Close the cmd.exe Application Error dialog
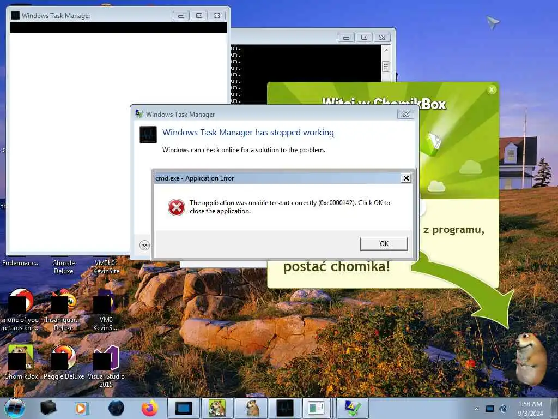This screenshot has width=558, height=419. point(406,178)
